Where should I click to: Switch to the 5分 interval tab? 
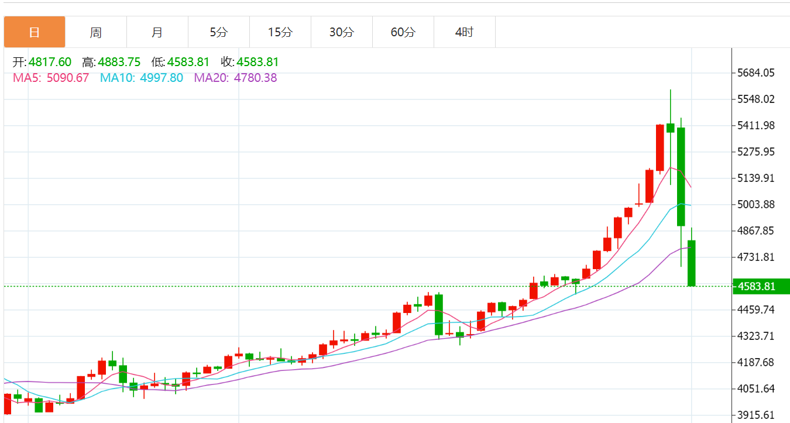click(x=219, y=32)
